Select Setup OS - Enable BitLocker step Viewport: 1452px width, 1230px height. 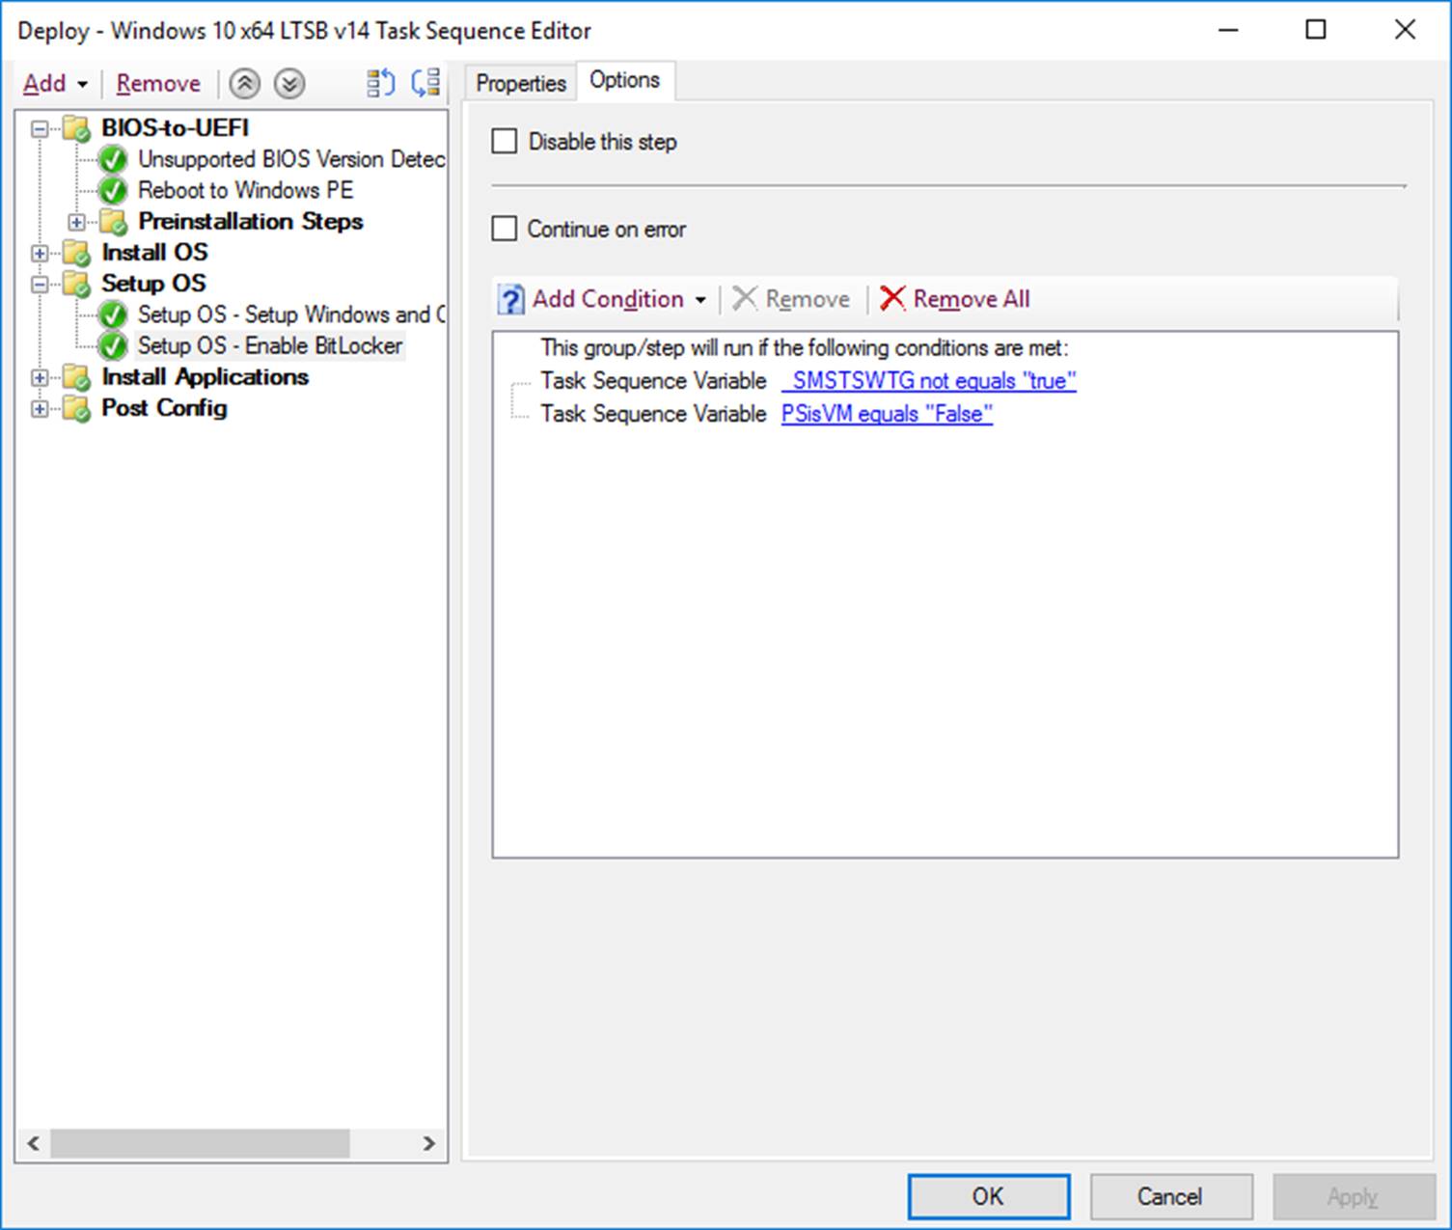pos(270,345)
